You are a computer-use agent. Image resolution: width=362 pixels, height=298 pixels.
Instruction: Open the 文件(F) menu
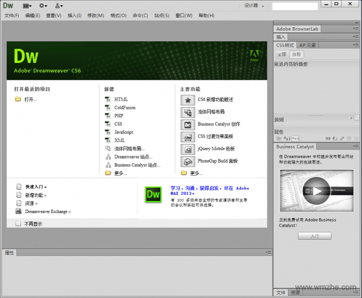point(11,15)
